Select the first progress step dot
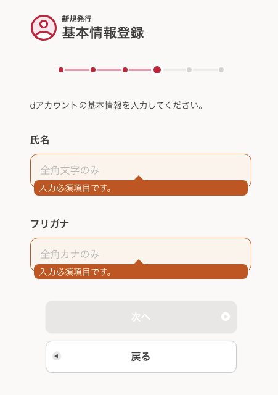The height and width of the screenshot is (395, 278). 61,70
